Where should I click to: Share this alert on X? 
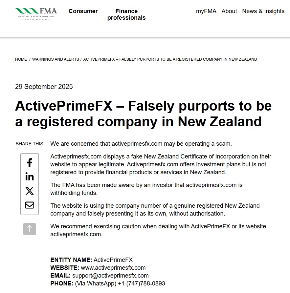pyautogui.click(x=30, y=191)
